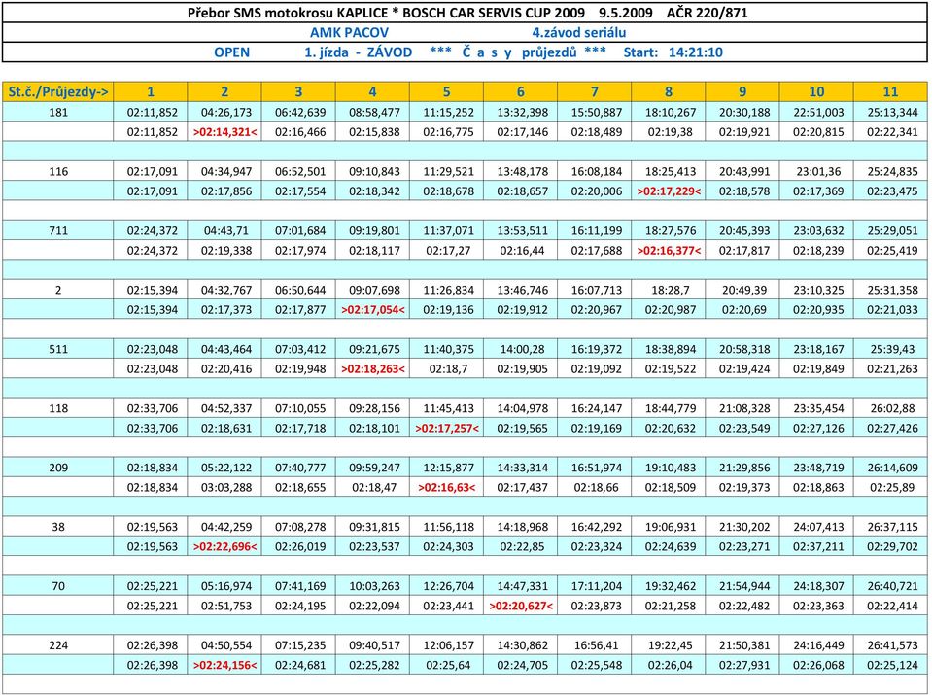
Task: Click cell with time '13:48,178'
Action: [521, 171]
